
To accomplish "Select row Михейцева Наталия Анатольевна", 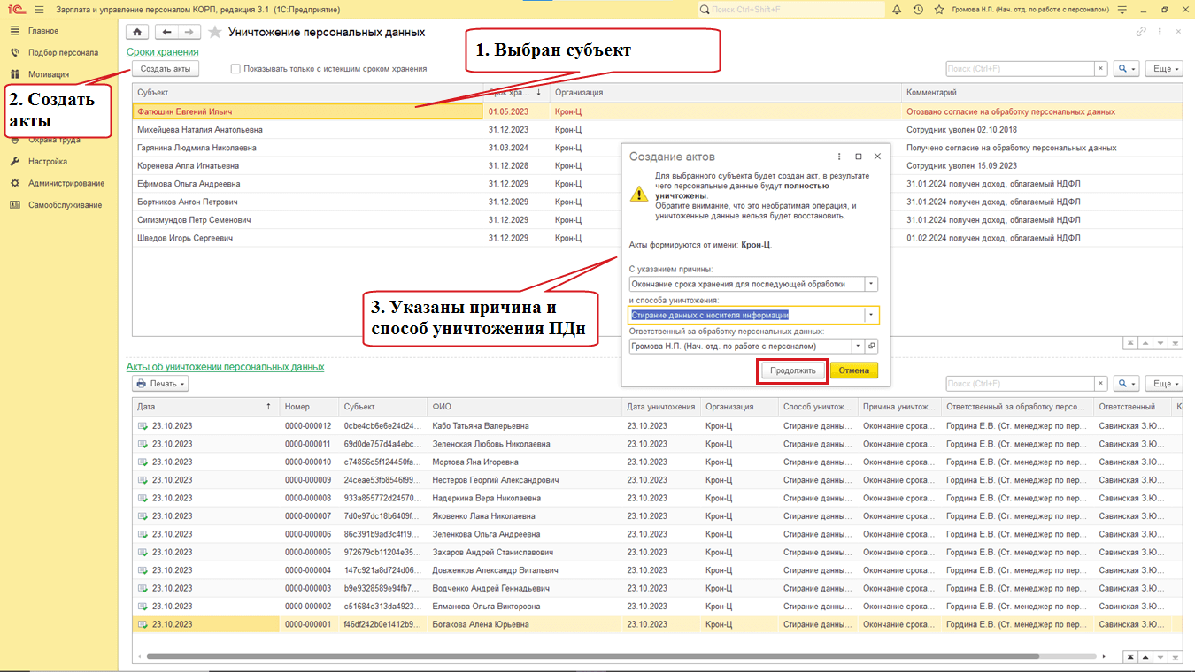I will click(x=200, y=130).
